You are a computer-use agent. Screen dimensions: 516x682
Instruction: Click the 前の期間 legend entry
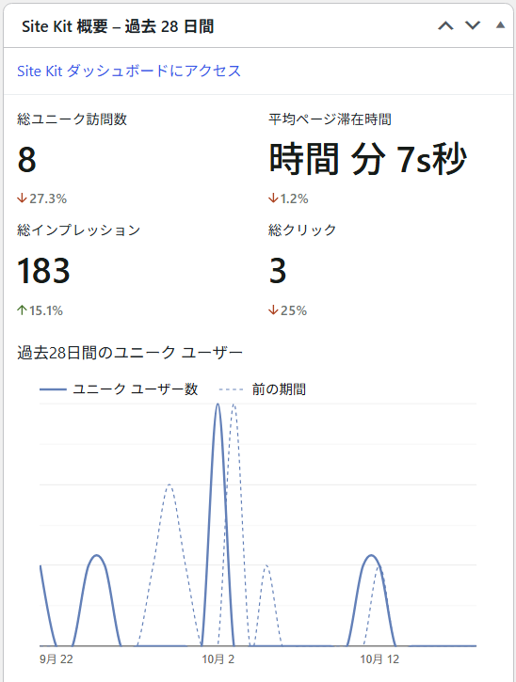(263, 389)
